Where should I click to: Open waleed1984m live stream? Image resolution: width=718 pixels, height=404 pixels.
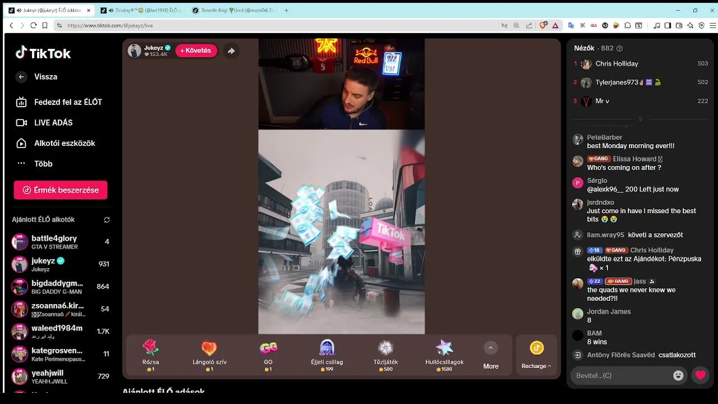click(x=61, y=332)
